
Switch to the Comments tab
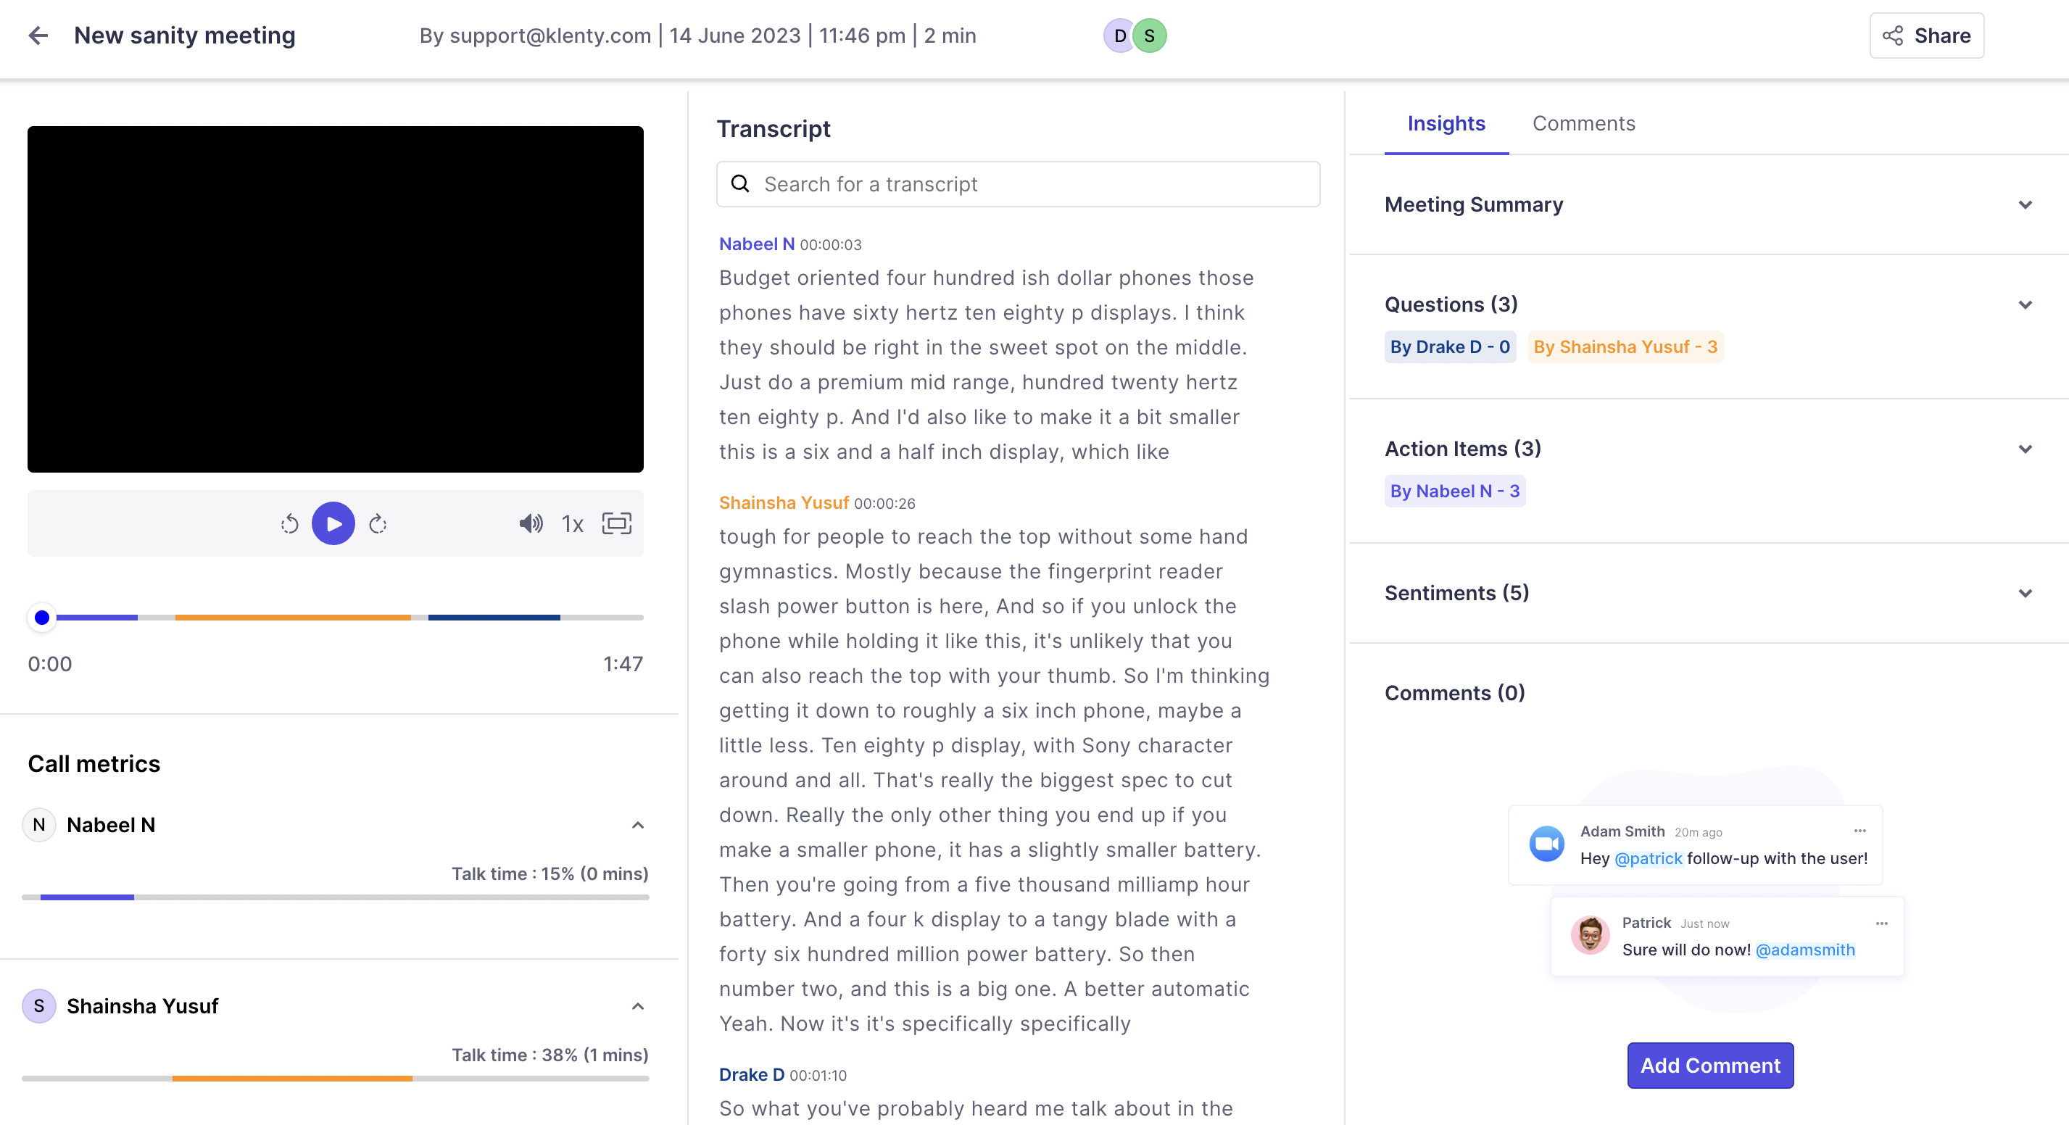tap(1583, 124)
